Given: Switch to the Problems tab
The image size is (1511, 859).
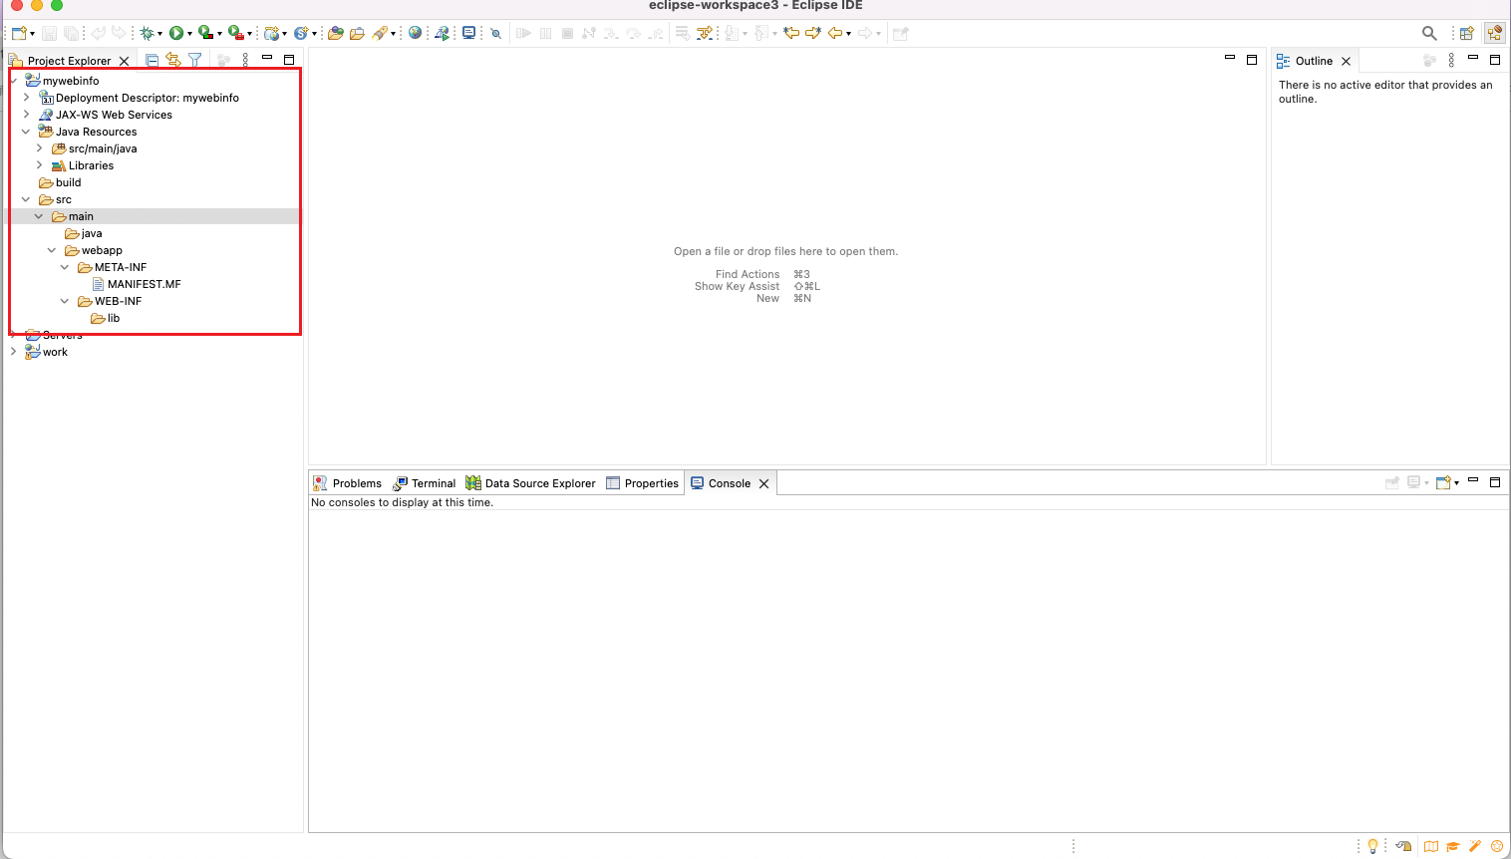Looking at the screenshot, I should [x=347, y=483].
